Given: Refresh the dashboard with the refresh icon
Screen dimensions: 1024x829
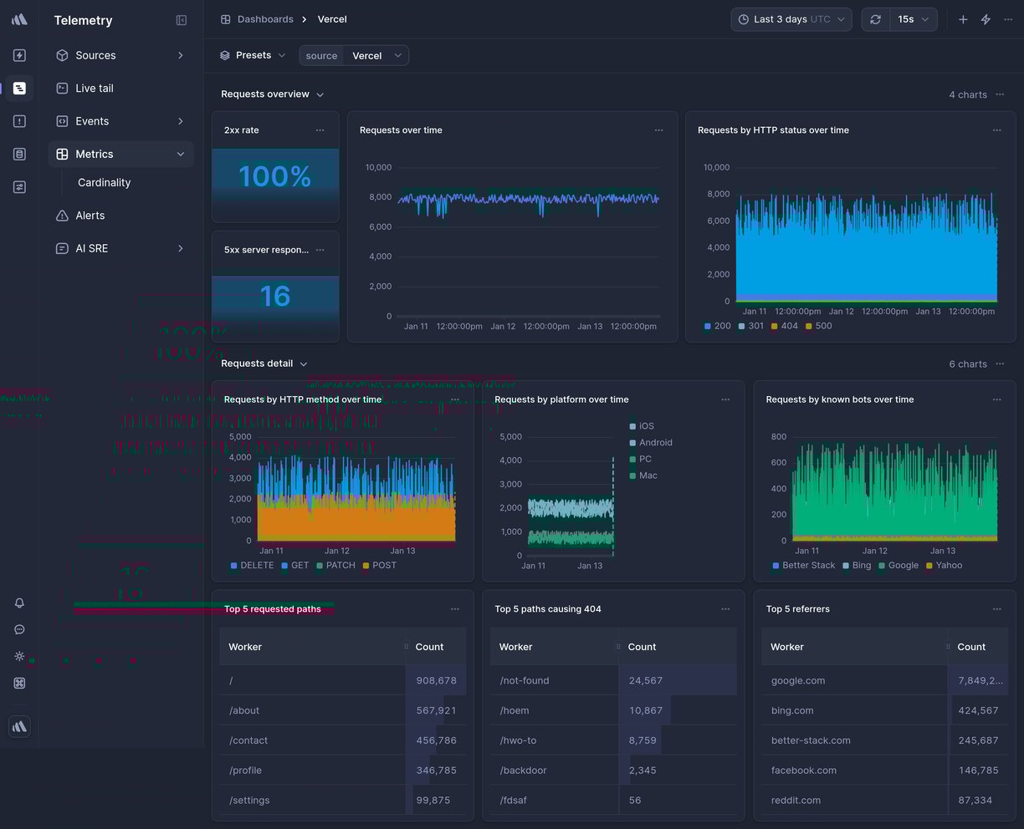Looking at the screenshot, I should click(875, 18).
